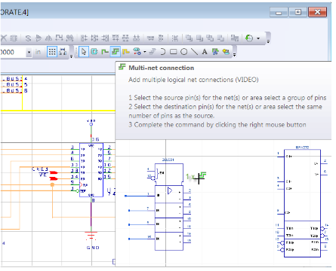
Task: Click the align top icon
Action: [116, 38]
